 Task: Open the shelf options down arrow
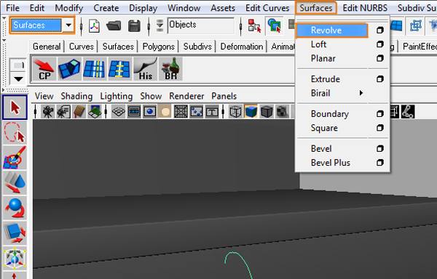coord(18,79)
